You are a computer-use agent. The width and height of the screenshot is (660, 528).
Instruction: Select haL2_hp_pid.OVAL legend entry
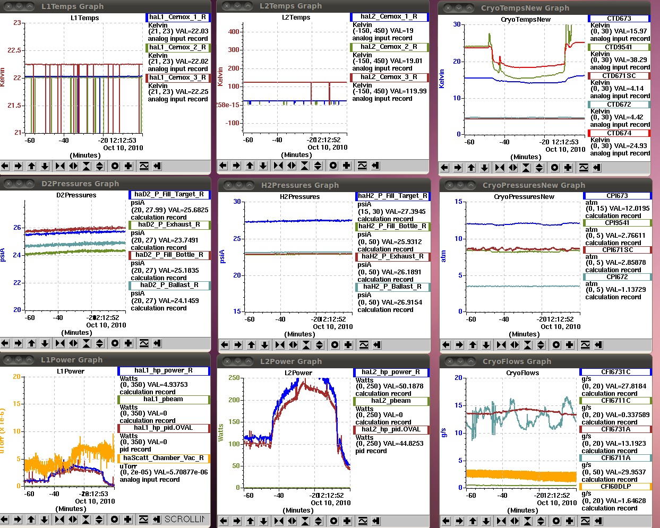pos(391,430)
